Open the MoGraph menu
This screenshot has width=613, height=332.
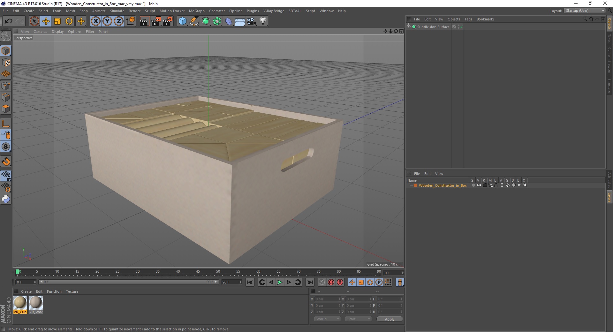coord(197,11)
